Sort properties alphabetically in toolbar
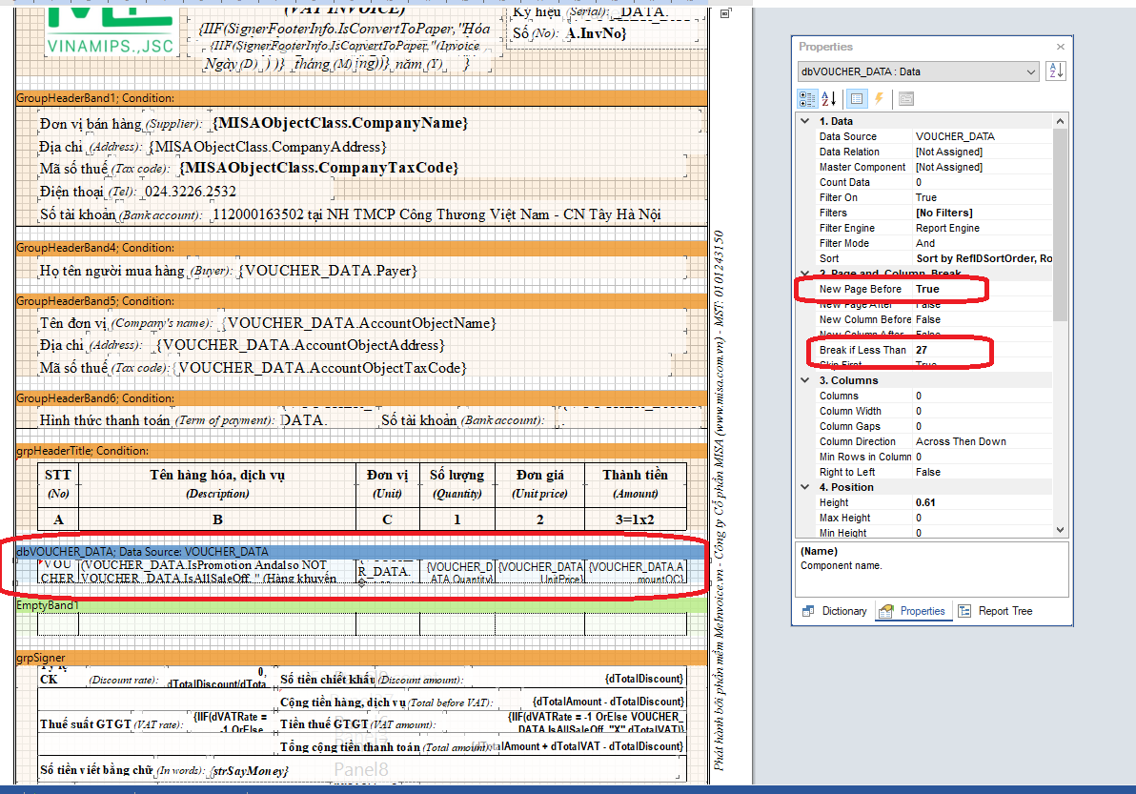 coord(829,98)
